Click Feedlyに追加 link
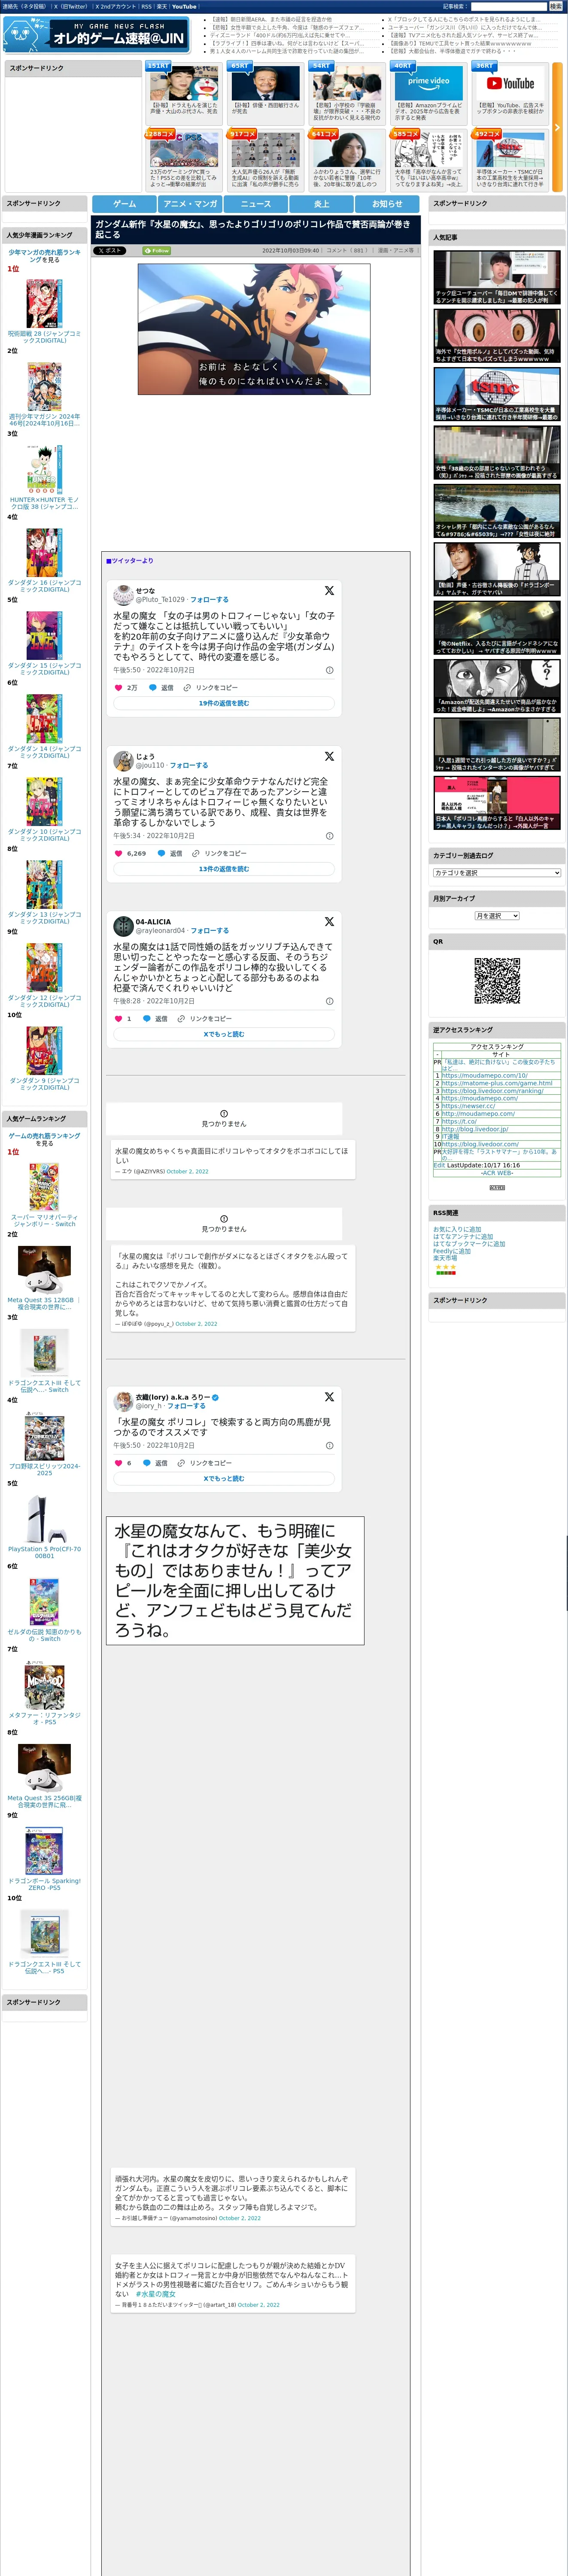Image resolution: width=568 pixels, height=2576 pixels. (452, 1251)
